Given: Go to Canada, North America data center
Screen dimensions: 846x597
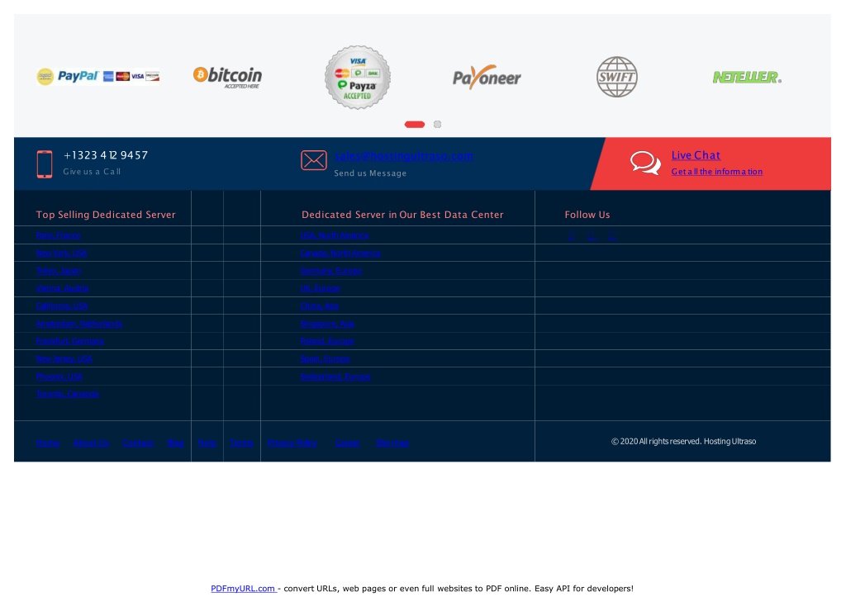Looking at the screenshot, I should tap(340, 253).
